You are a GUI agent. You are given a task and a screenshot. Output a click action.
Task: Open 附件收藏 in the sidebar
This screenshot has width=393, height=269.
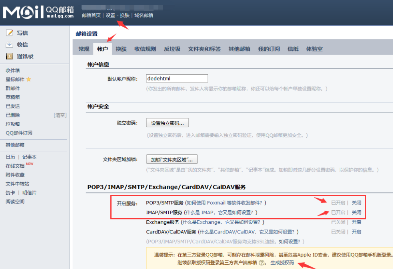15,175
